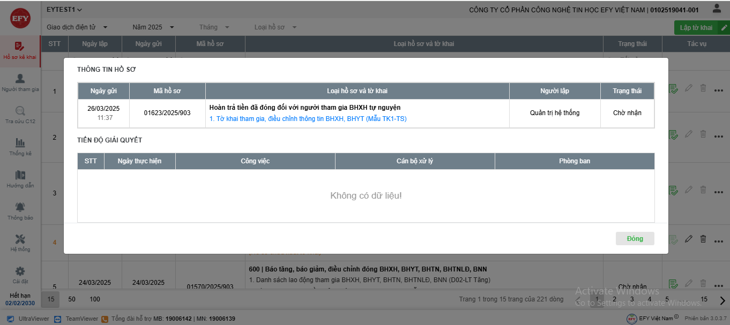The image size is (730, 325).
Task: Click the Thông báo bell icon
Action: [x=20, y=211]
